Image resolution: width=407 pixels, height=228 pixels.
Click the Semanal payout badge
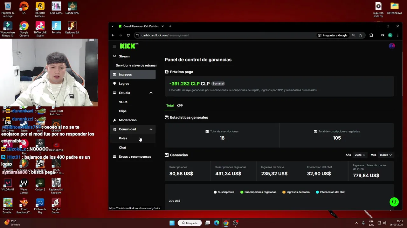[x=218, y=84]
